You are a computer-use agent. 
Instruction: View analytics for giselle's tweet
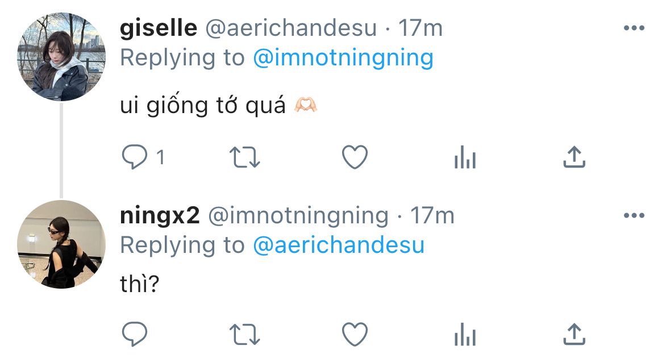pyautogui.click(x=464, y=157)
